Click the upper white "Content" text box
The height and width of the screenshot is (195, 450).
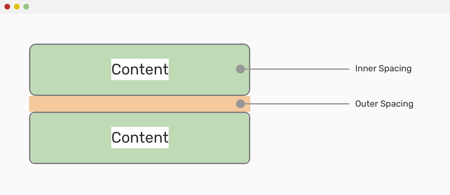coord(140,69)
